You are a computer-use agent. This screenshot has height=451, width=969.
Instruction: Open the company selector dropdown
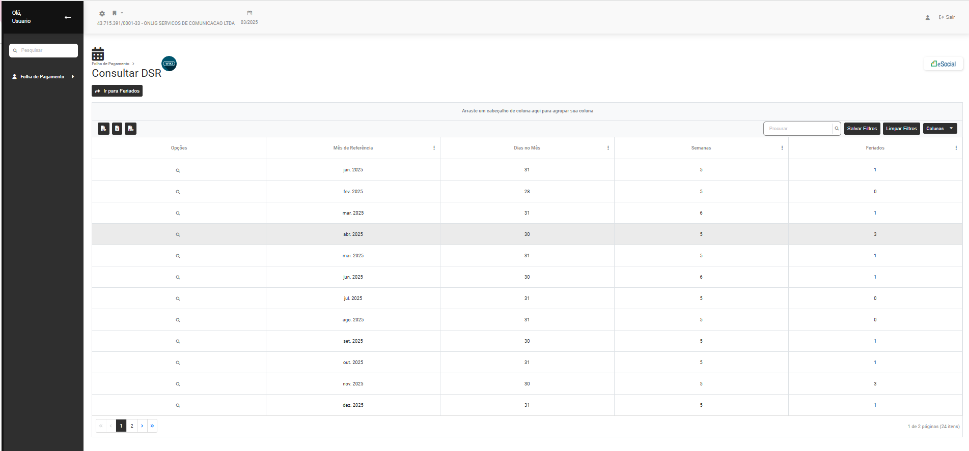(x=118, y=13)
